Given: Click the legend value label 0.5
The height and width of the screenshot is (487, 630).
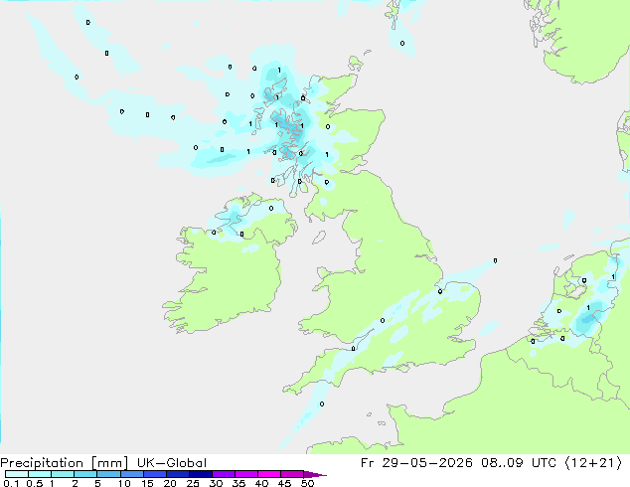Looking at the screenshot, I should (x=34, y=483).
